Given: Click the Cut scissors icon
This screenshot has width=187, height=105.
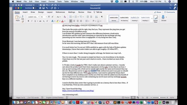Looking at the screenshot, I should [22, 16].
